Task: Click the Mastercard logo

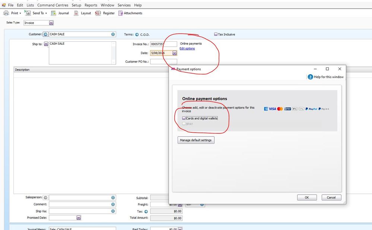Action: click(x=280, y=109)
